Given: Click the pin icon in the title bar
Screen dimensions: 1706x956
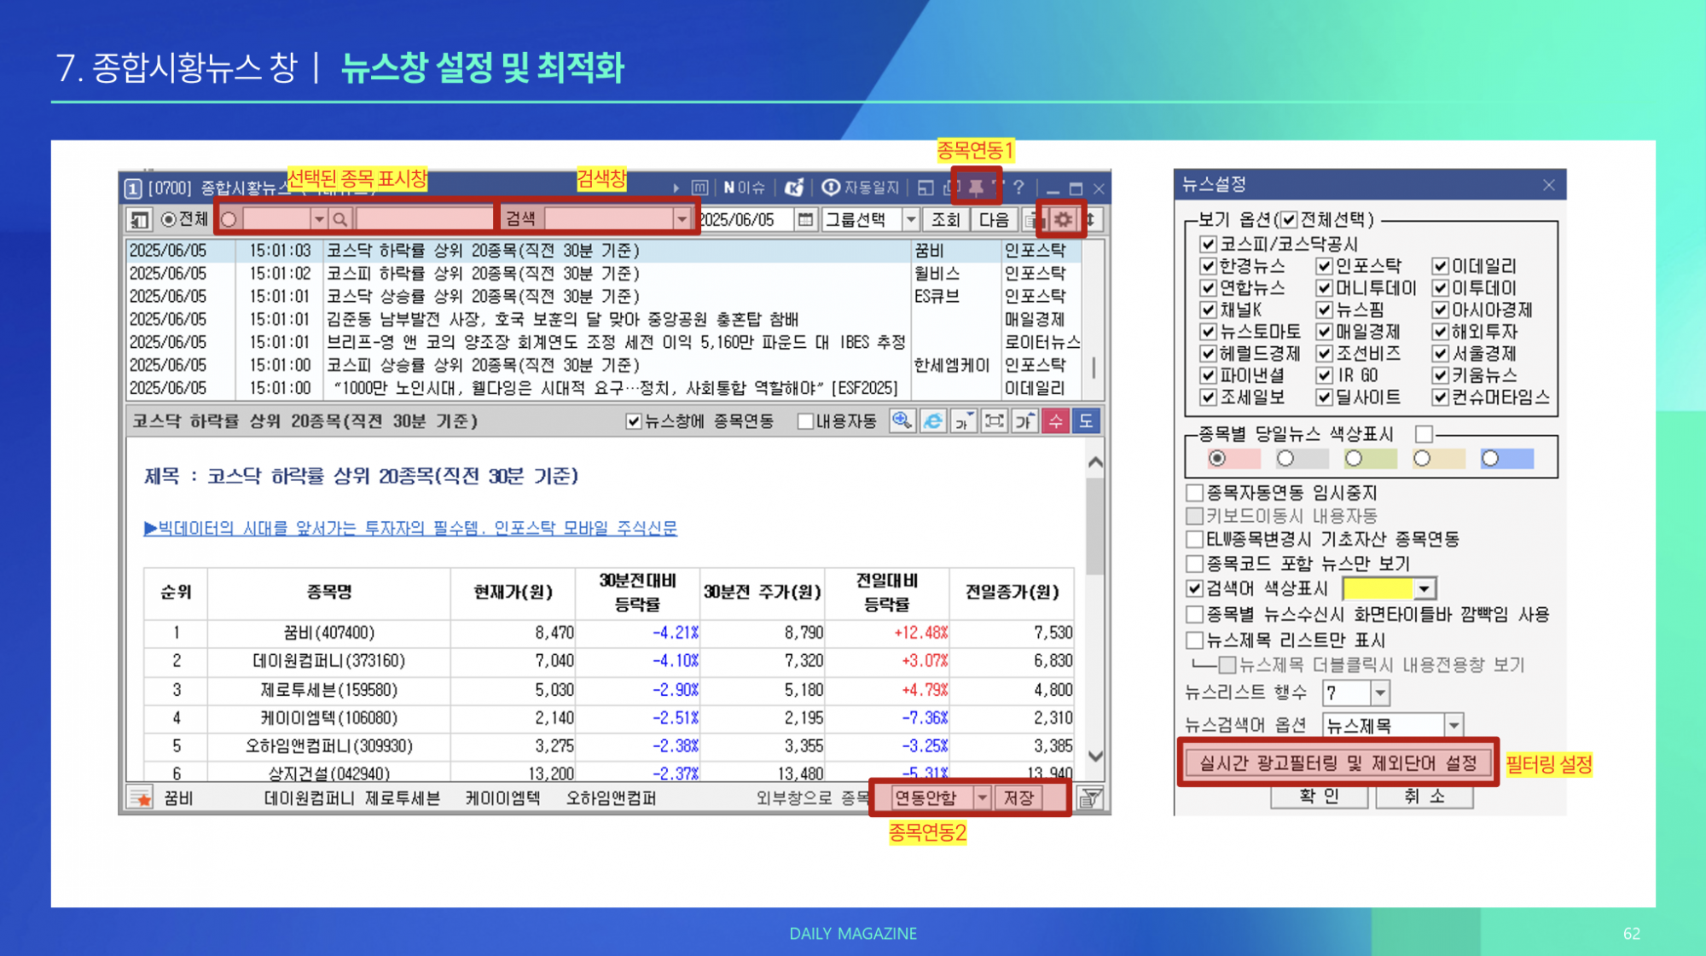Looking at the screenshot, I should (976, 188).
